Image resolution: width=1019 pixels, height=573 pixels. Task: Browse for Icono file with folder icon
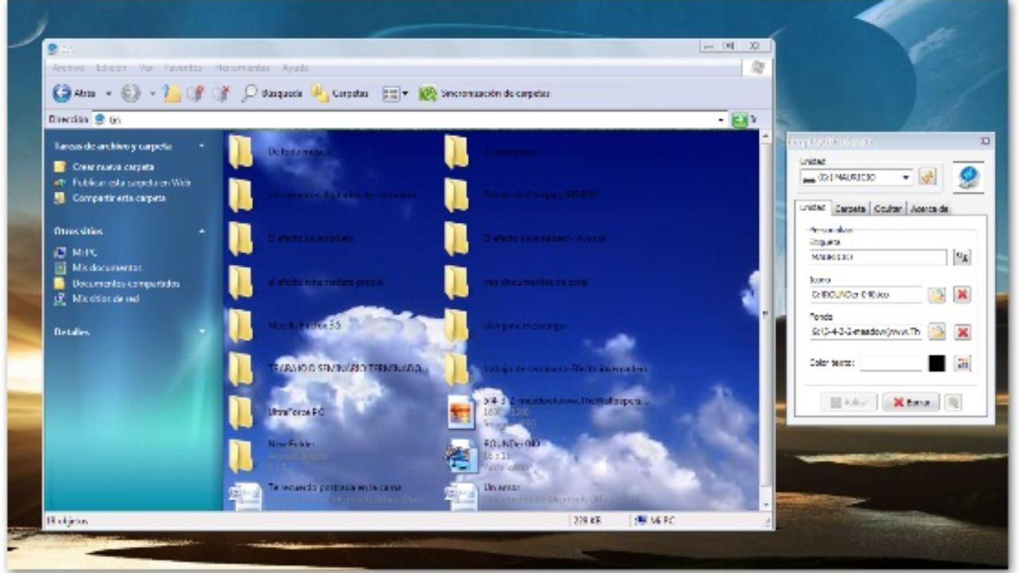point(937,294)
